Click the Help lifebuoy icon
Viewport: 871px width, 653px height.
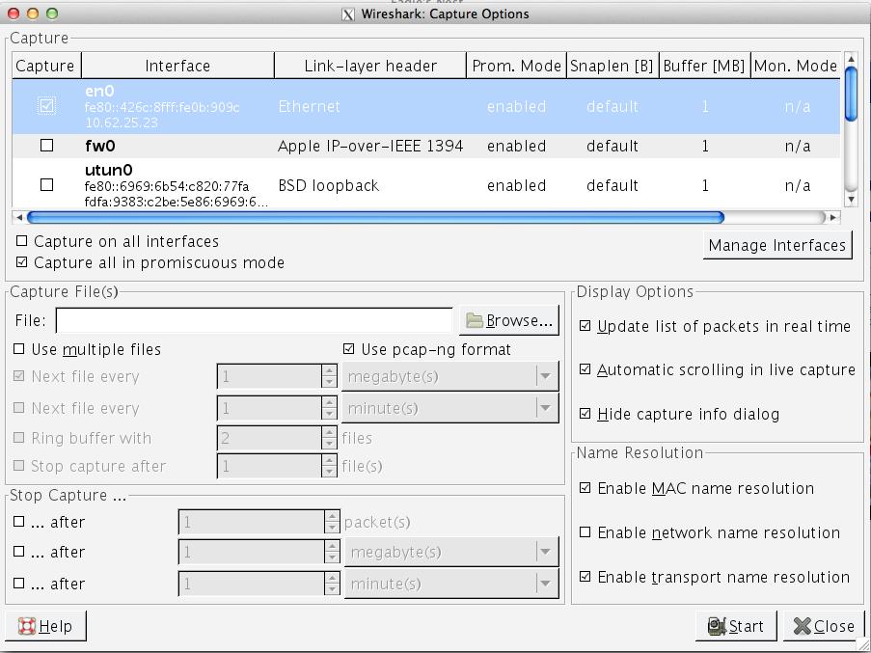click(27, 626)
